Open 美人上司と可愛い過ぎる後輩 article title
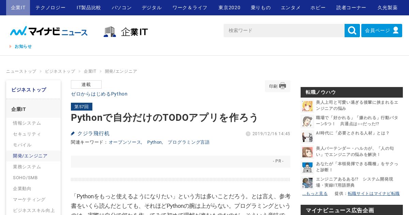The height and width of the screenshot is (215, 409). coord(357,105)
